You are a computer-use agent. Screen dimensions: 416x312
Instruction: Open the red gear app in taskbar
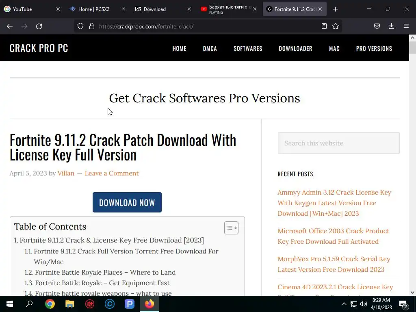click(90, 304)
